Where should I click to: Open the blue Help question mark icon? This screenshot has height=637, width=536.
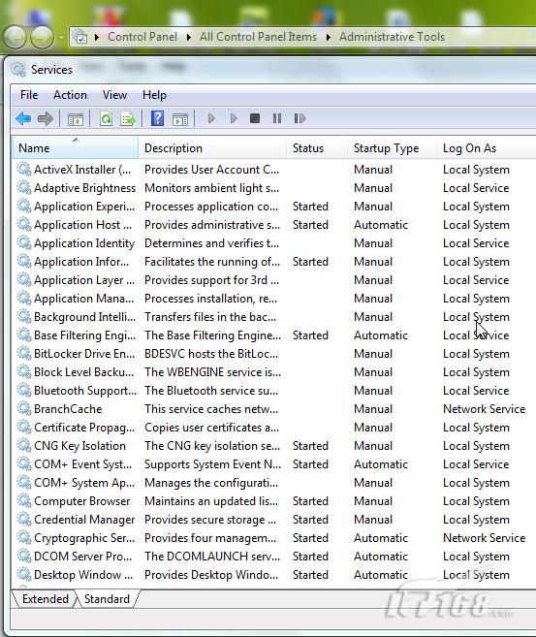click(x=158, y=118)
